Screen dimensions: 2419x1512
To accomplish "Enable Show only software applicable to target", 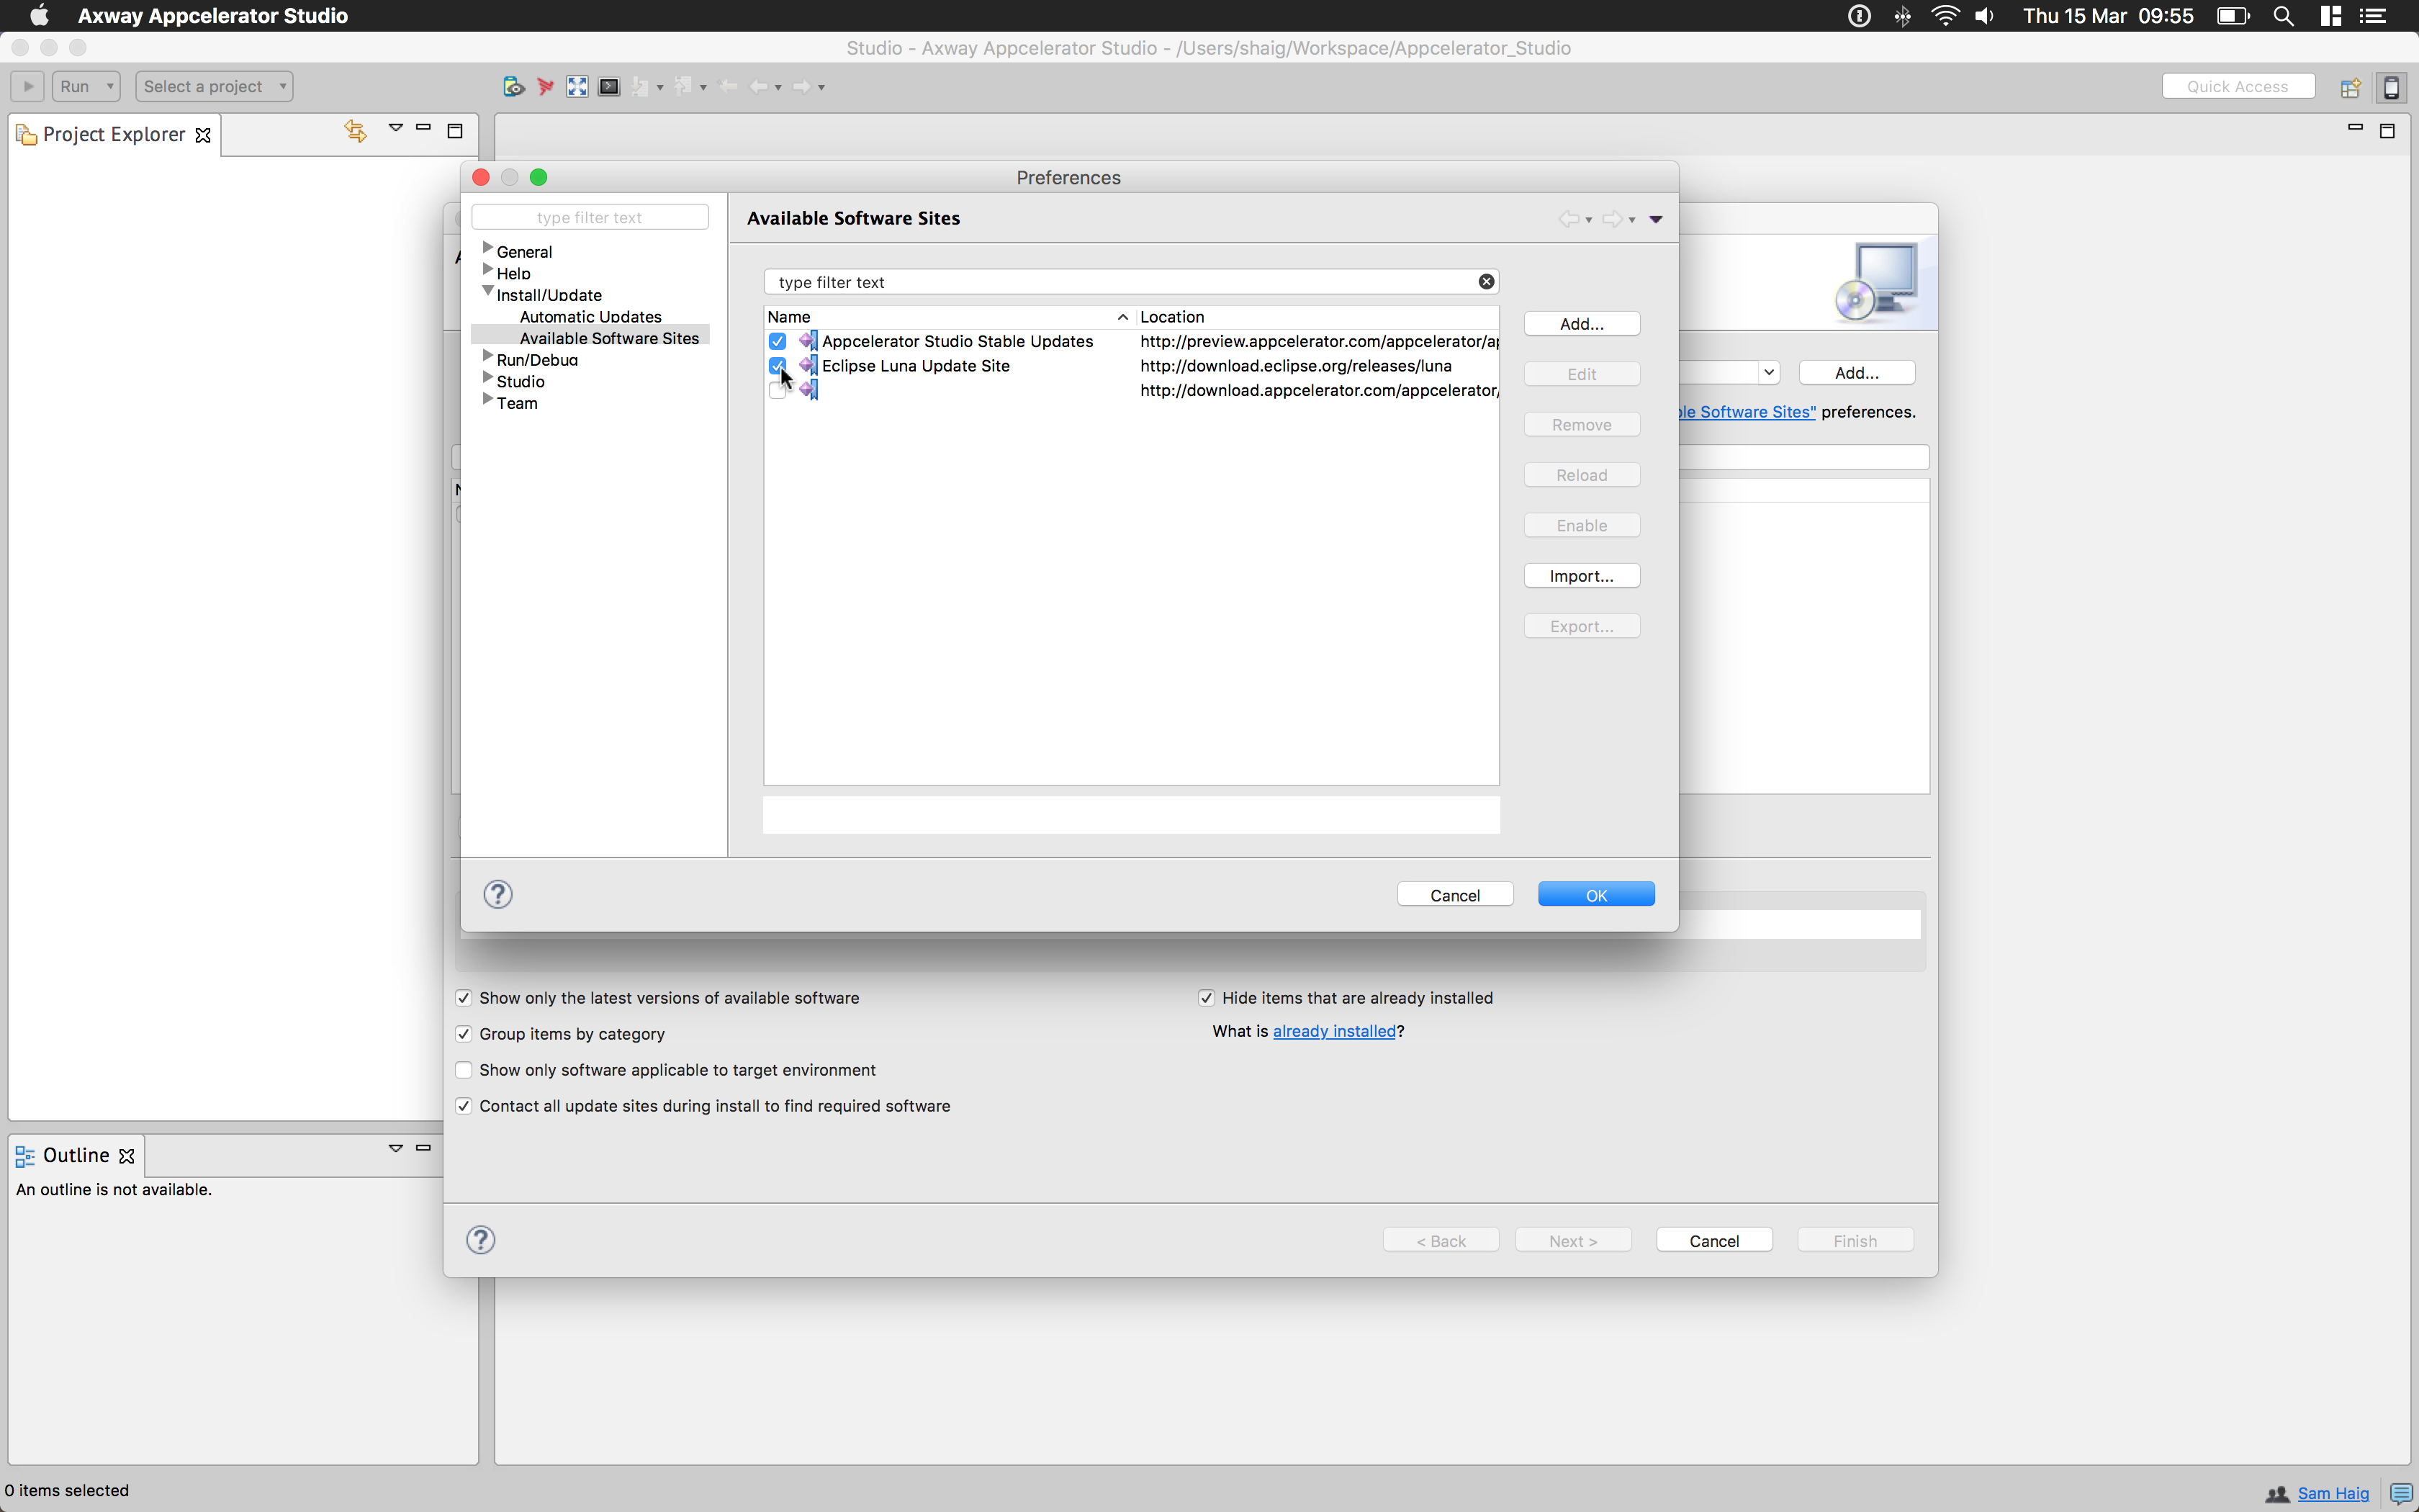I will [x=464, y=1070].
